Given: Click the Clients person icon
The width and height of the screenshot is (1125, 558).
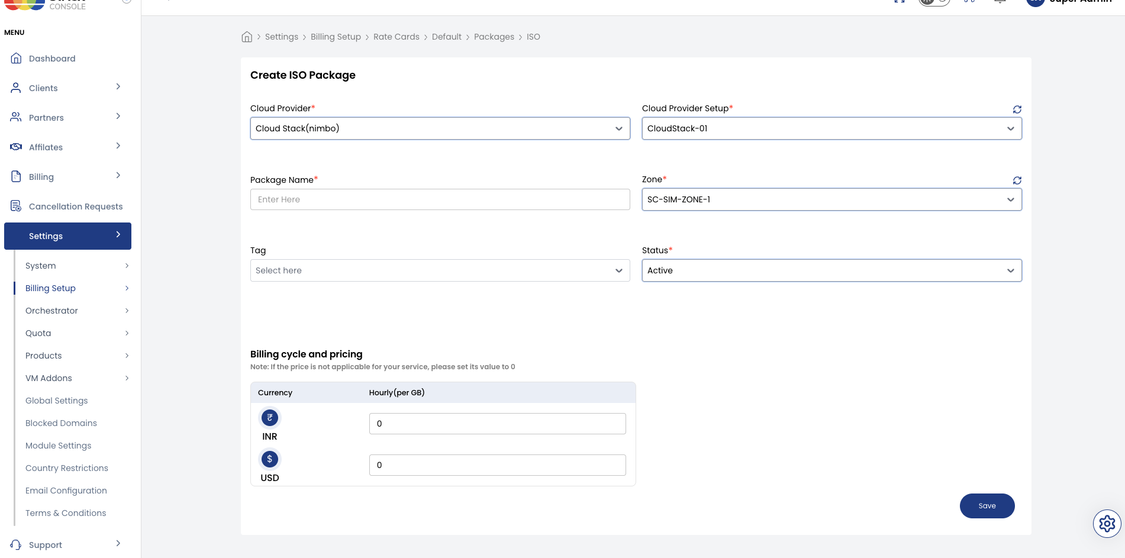Looking at the screenshot, I should pos(16,88).
